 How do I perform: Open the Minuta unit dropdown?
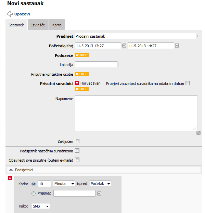pos(64,184)
